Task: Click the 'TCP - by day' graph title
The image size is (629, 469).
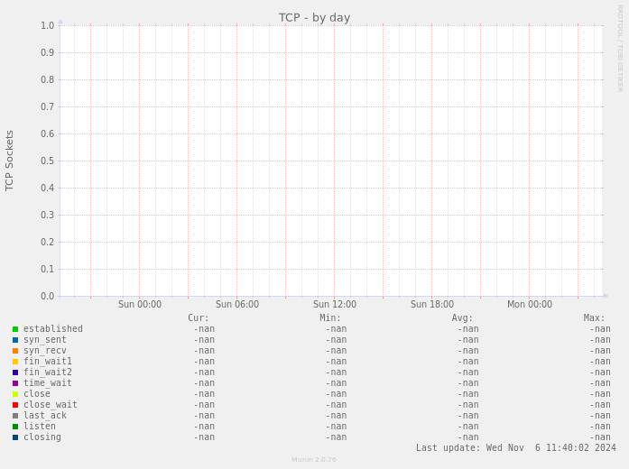Action: (314, 17)
